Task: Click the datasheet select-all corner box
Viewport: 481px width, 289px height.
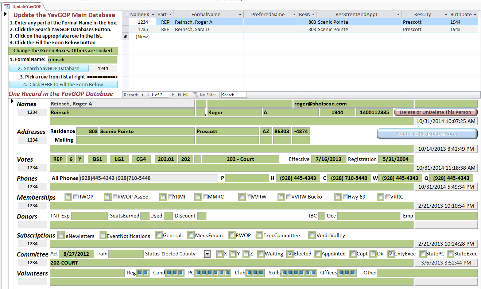Action: [x=125, y=15]
